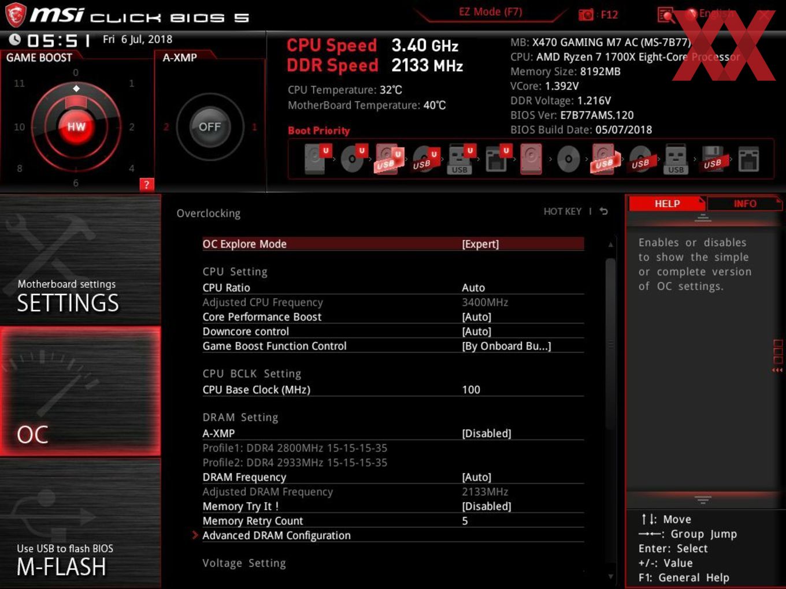Select A-XMP profile number 2
Screen dimensions: 786x589
coord(166,127)
